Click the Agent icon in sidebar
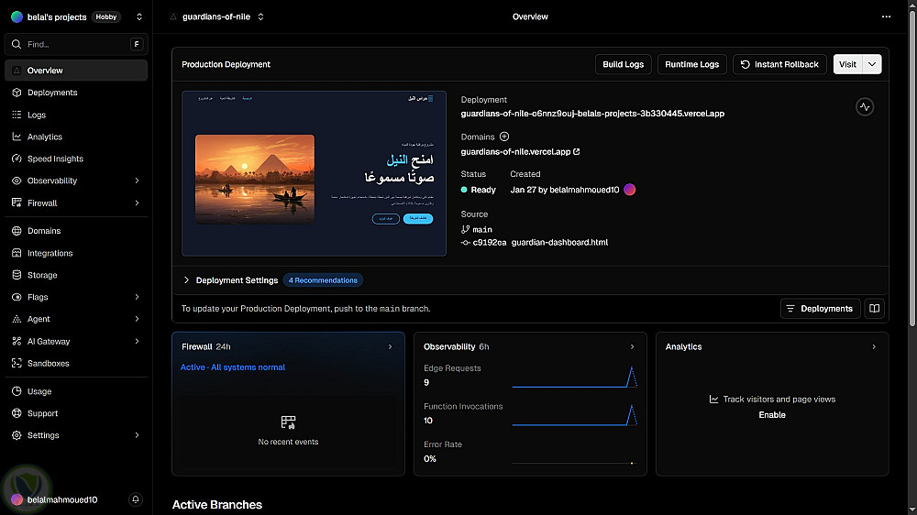Screen dimensions: 917x515 (17, 319)
